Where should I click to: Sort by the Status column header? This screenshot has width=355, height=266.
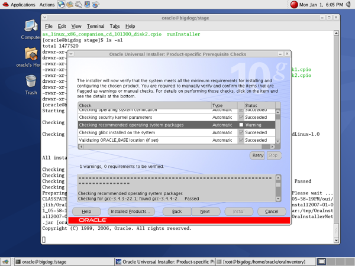click(260, 105)
